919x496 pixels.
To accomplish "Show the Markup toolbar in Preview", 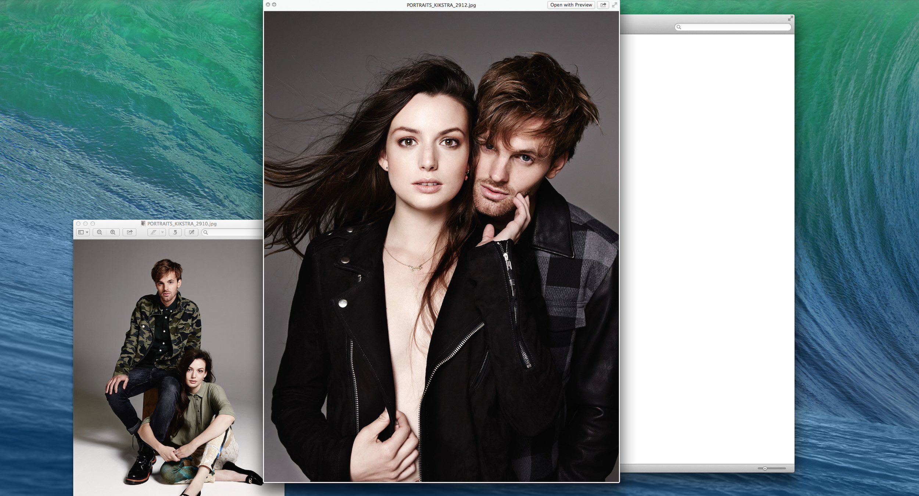I will click(x=192, y=232).
